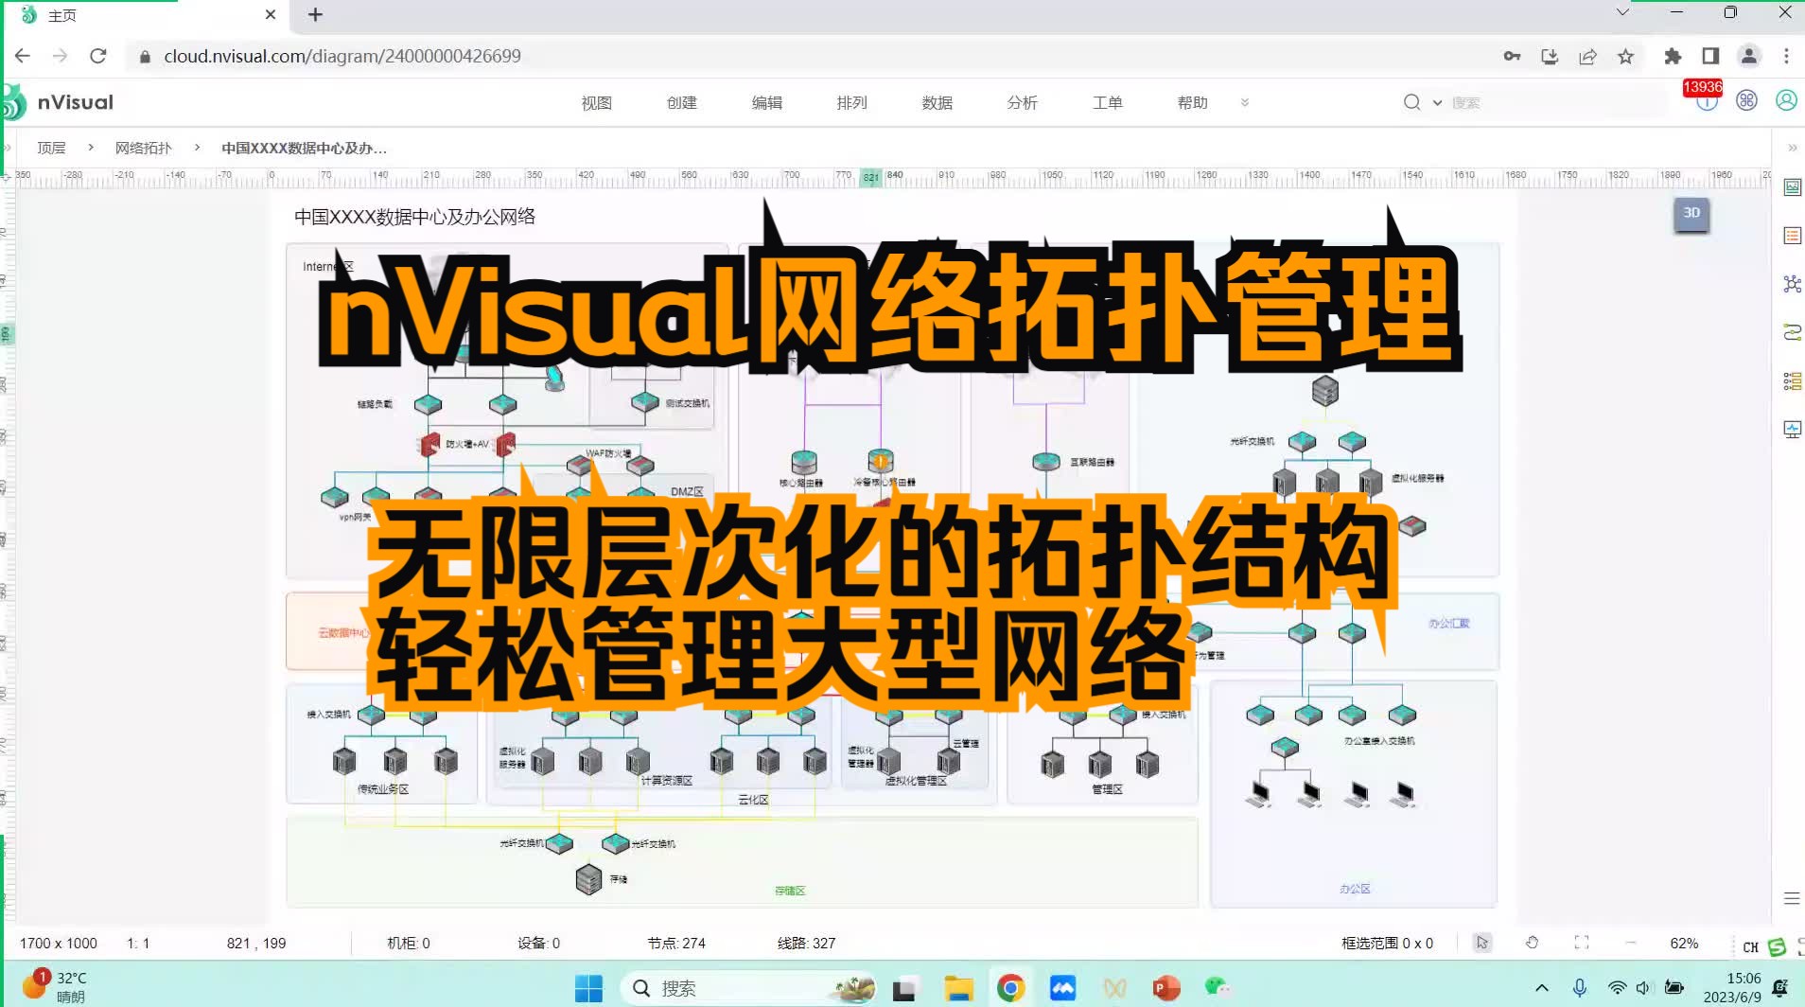Click canvas size 1700 x 1000
This screenshot has height=1007, width=1805.
click(x=59, y=943)
